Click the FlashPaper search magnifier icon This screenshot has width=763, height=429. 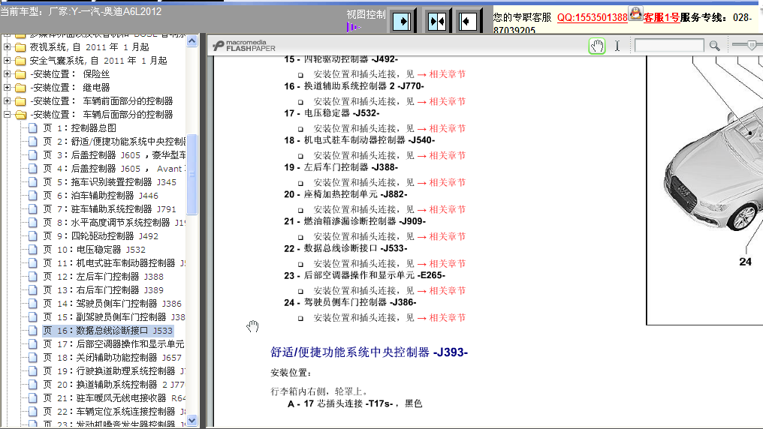[714, 46]
